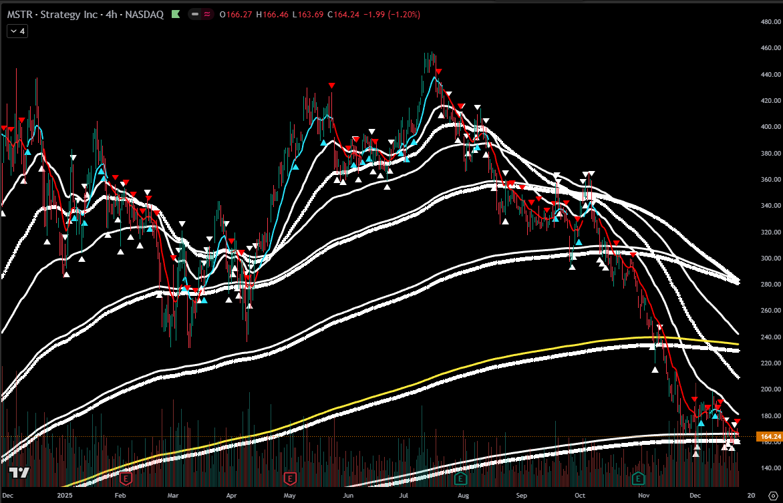Click the 2025 year label on time axis

tap(65, 496)
